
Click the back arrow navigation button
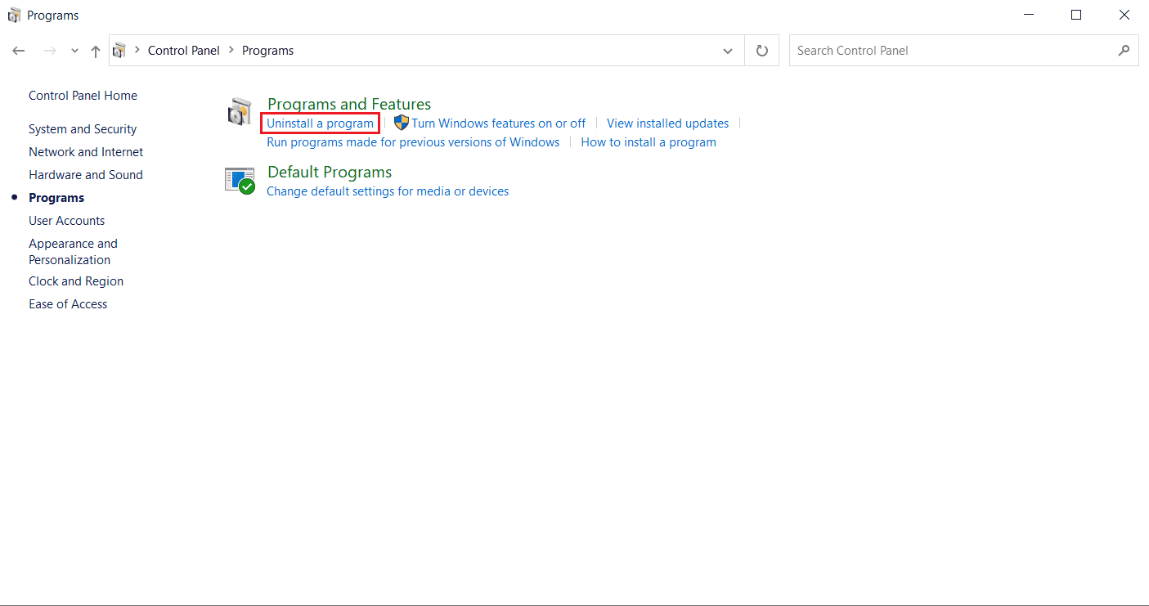coord(19,51)
